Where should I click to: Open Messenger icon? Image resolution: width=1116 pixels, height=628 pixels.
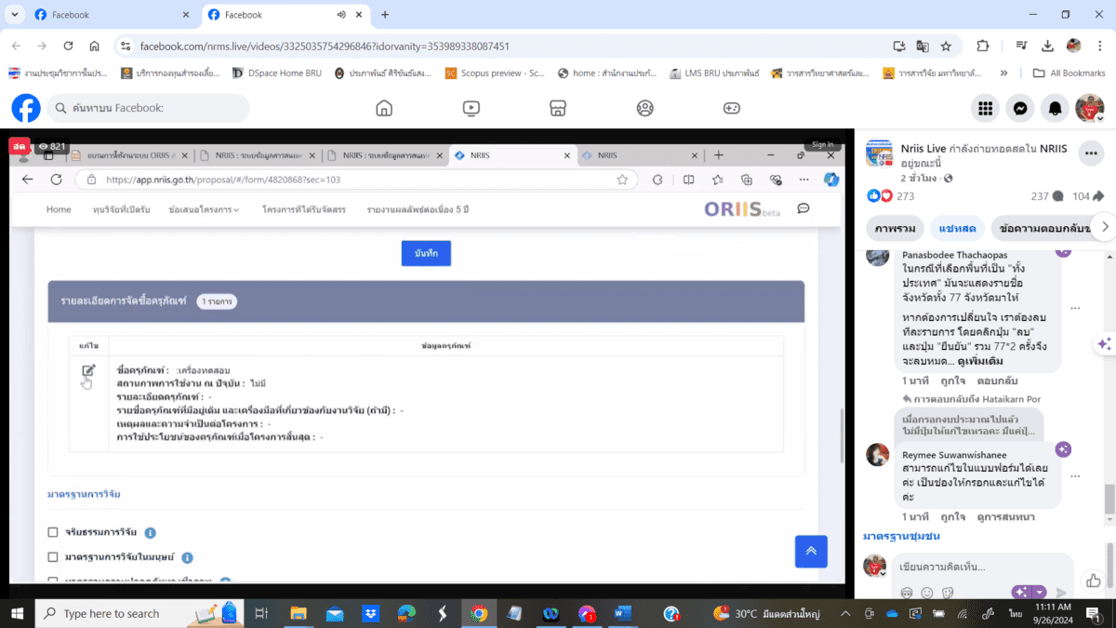coord(1020,108)
